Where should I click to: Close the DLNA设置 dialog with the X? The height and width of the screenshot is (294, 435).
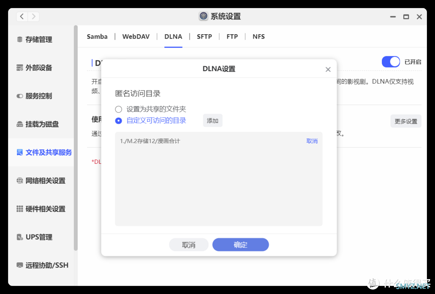(x=328, y=69)
